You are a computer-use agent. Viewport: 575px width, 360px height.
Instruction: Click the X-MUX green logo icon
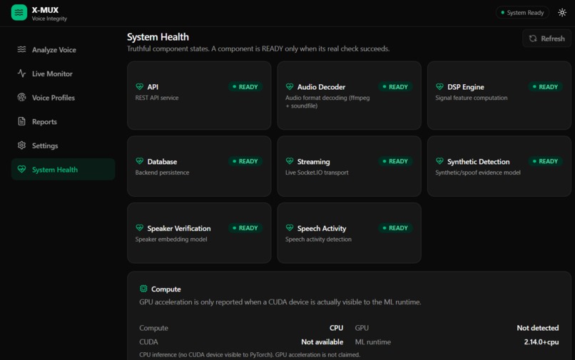[19, 12]
